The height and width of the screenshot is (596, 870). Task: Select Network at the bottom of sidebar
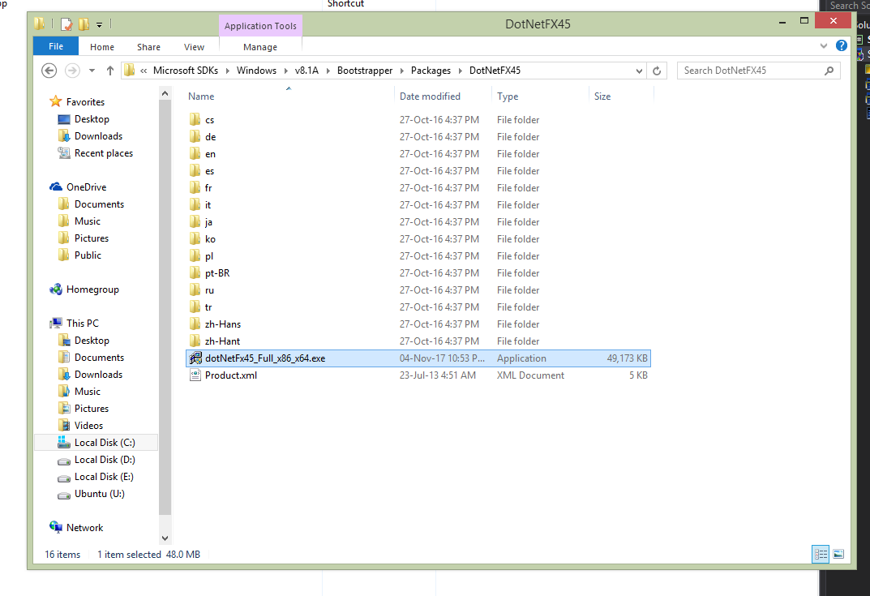point(84,527)
